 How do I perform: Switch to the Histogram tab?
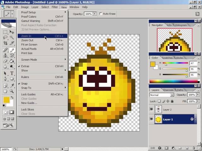181,25
